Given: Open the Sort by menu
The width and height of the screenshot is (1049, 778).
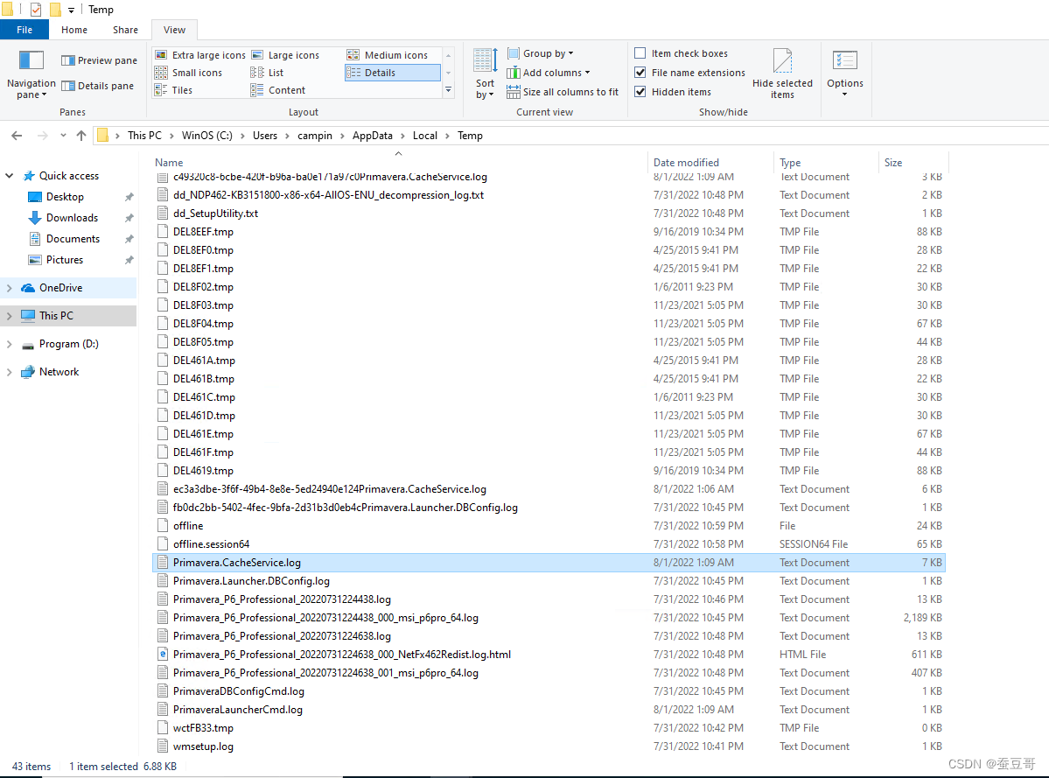Looking at the screenshot, I should (485, 74).
